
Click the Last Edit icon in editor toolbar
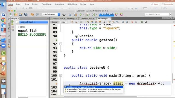click(x=72, y=22)
